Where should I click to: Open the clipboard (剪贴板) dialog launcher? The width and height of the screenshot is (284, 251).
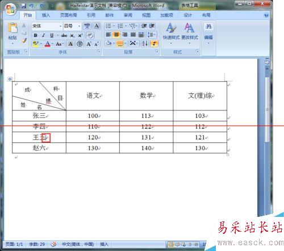(x=26, y=51)
